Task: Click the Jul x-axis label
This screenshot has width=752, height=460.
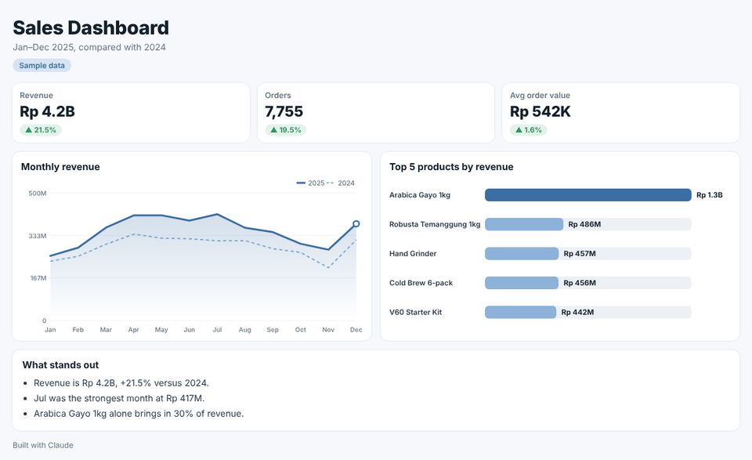Action: click(217, 330)
